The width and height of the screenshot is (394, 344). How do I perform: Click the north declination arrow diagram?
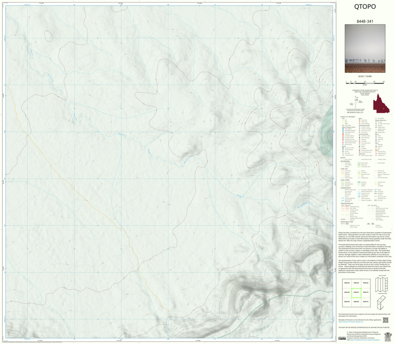(356, 102)
